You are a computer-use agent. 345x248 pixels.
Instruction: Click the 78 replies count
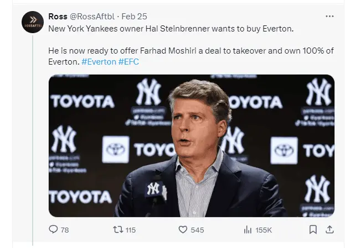(x=64, y=230)
